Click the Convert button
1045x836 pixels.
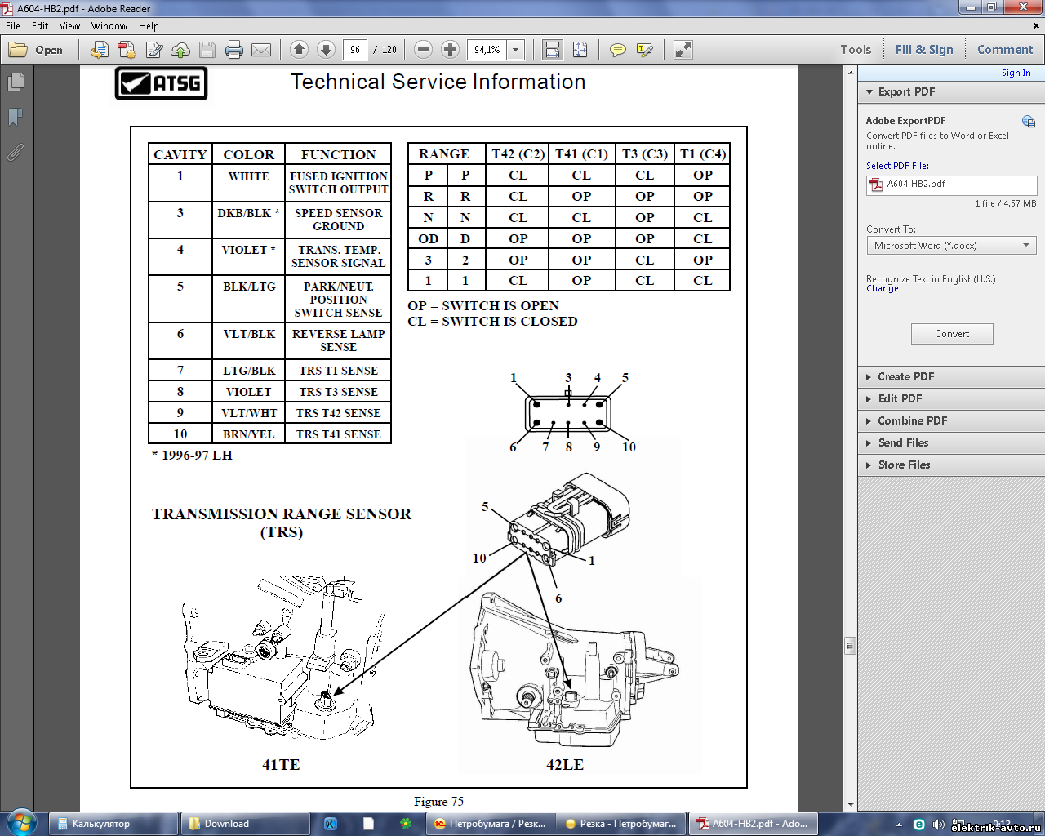click(952, 334)
